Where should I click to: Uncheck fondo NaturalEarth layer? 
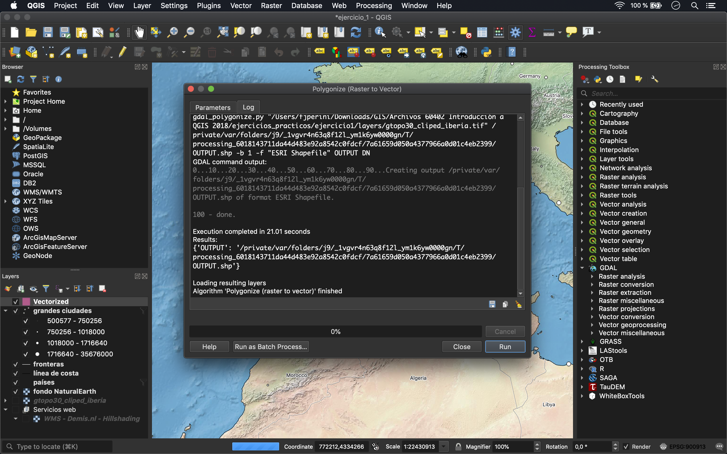pyautogui.click(x=16, y=391)
